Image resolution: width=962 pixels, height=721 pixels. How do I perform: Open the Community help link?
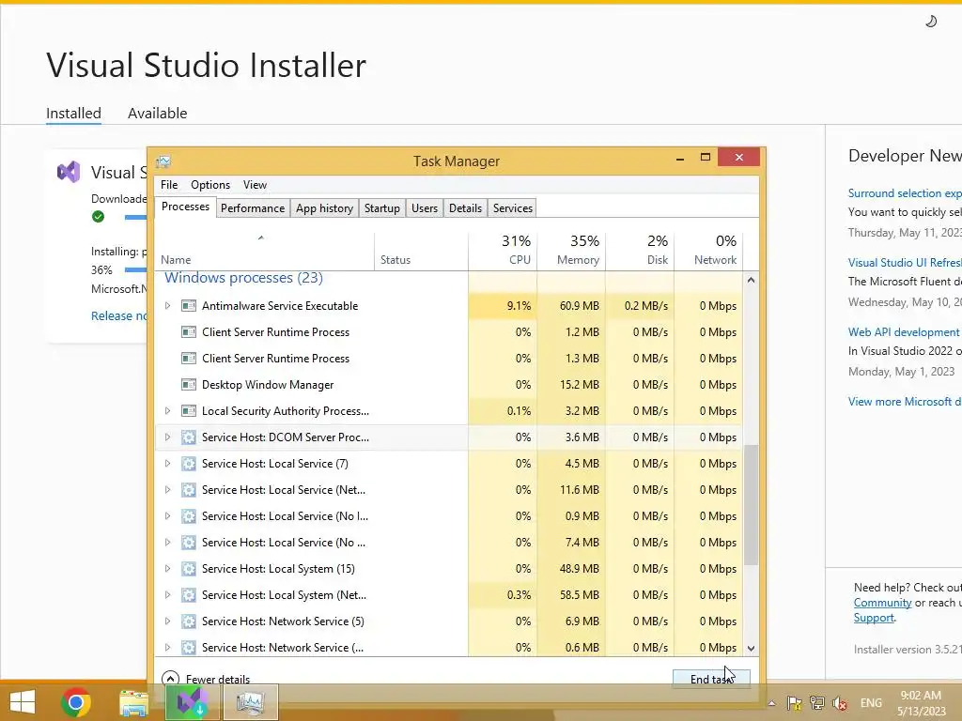tap(882, 603)
